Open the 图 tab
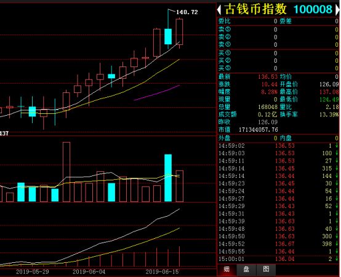 click(266, 269)
